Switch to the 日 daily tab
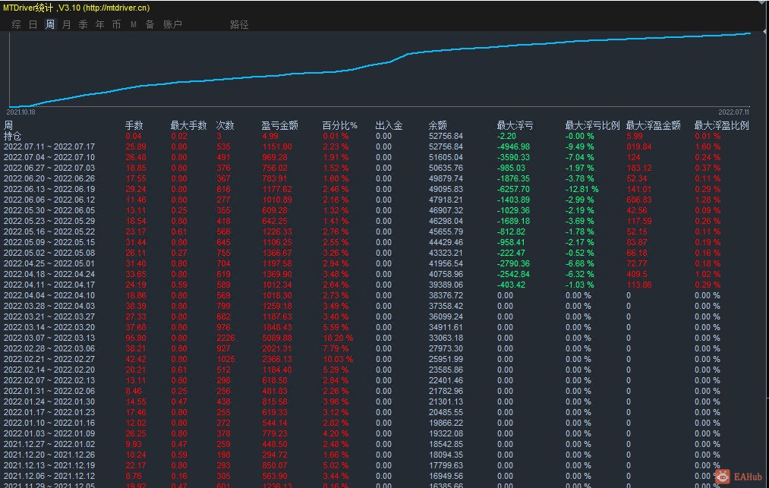 33,24
